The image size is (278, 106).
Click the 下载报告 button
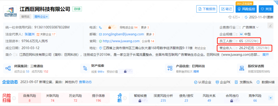pos(207,9)
